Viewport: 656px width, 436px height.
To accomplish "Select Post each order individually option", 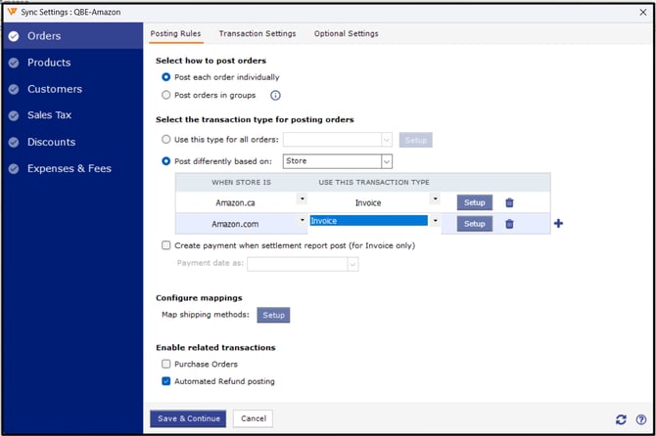I will (x=165, y=77).
